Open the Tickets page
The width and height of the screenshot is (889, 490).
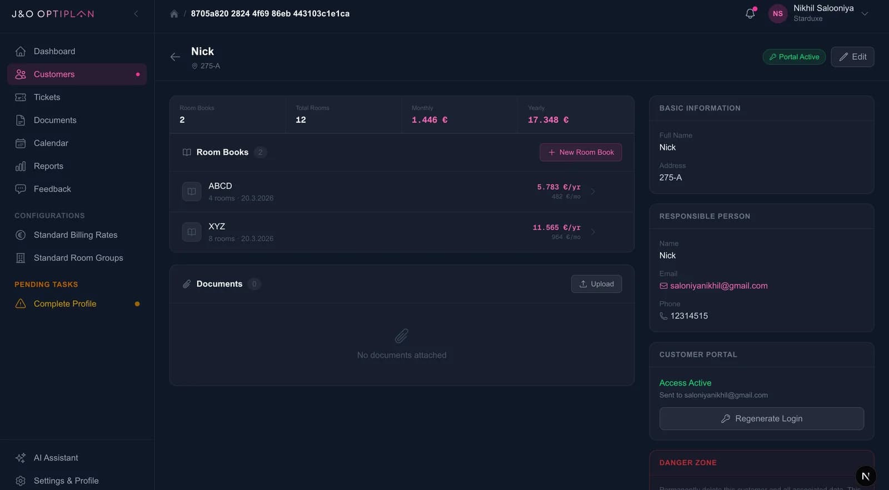(x=77, y=97)
